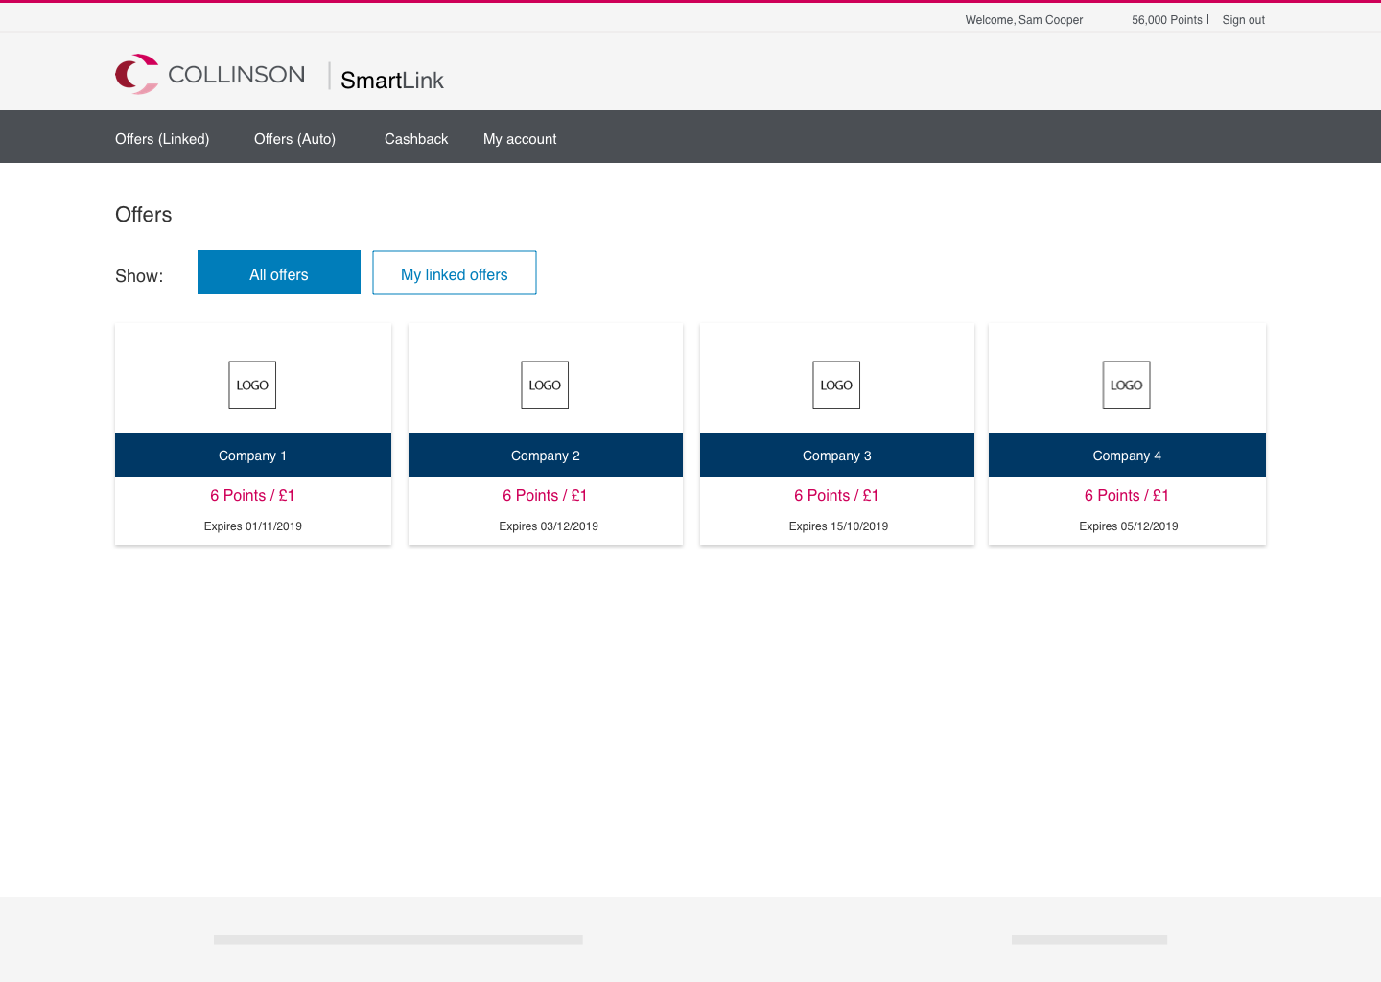Click the SmartLink brand name
Screen dimensions: 1381x982
click(392, 81)
